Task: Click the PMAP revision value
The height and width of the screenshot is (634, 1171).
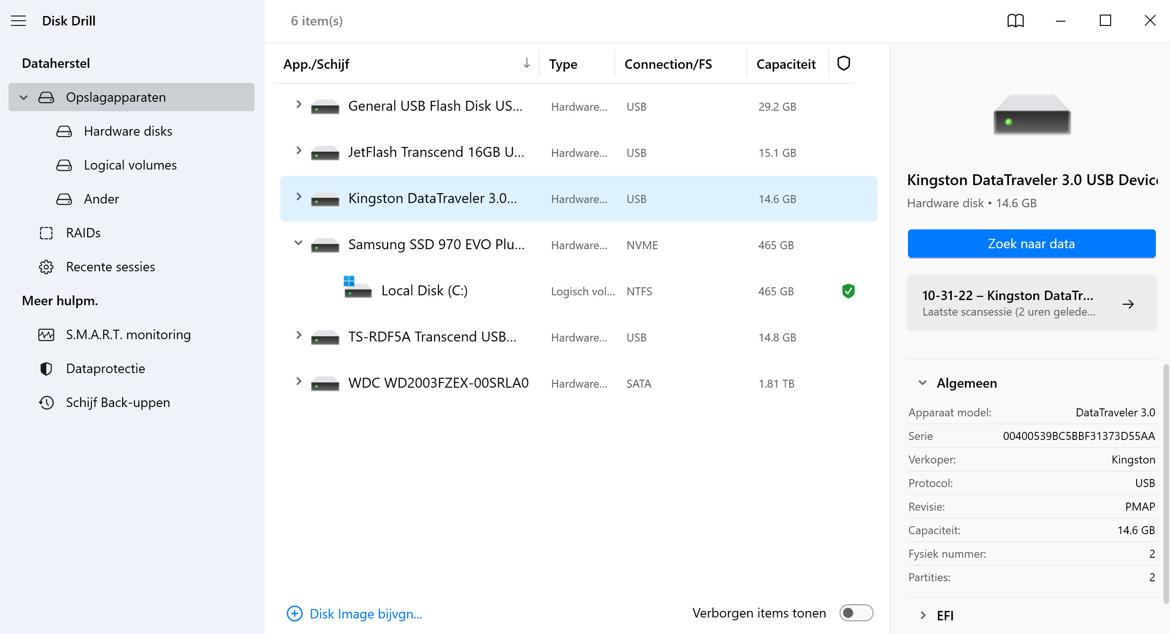Action: [1140, 507]
